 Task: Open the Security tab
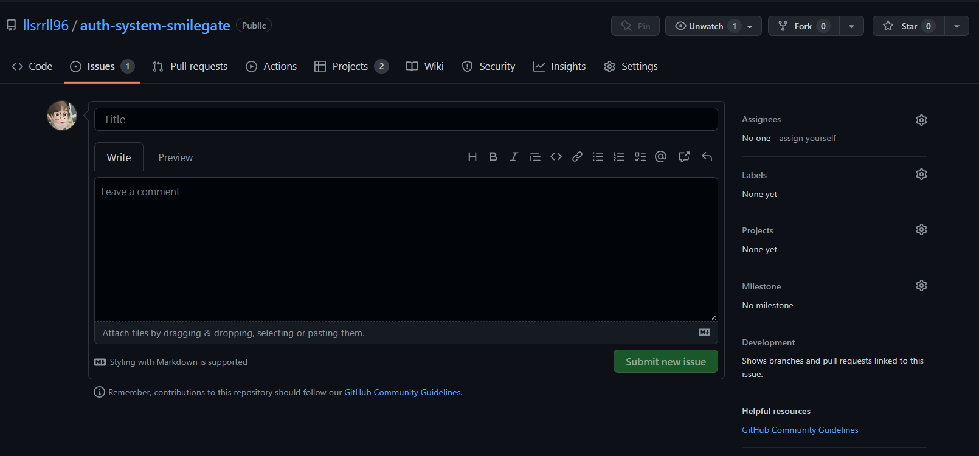488,66
